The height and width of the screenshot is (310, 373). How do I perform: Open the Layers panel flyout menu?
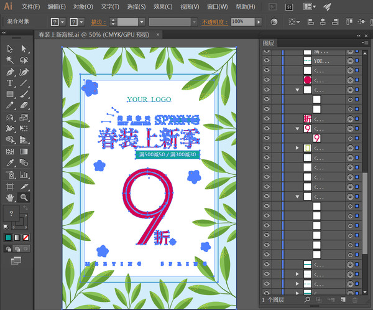pos(365,43)
